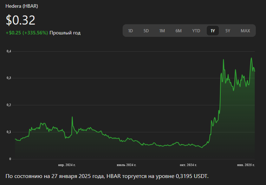The width and height of the screenshot is (266, 185).
Task: Switch chart to 5D range
Action: coord(146,31)
